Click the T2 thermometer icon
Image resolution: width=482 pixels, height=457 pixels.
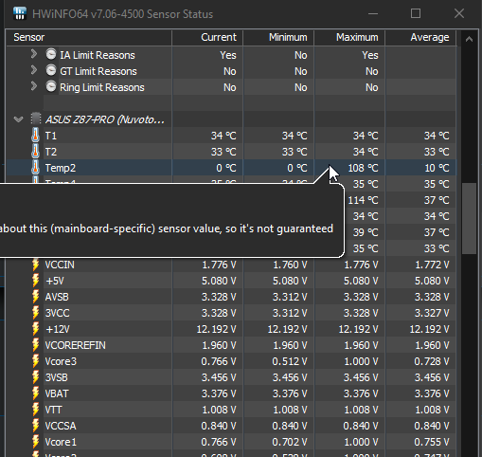[x=35, y=152]
